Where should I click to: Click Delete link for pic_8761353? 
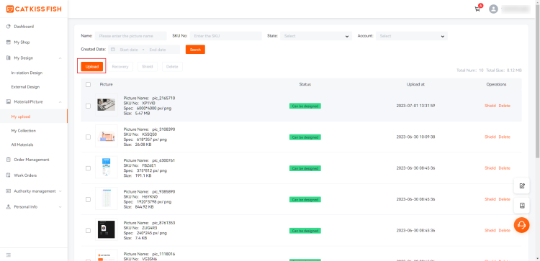pyautogui.click(x=505, y=230)
